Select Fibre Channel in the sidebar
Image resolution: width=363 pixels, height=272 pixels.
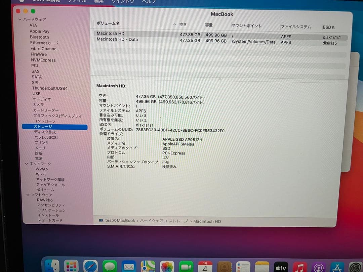click(x=44, y=49)
